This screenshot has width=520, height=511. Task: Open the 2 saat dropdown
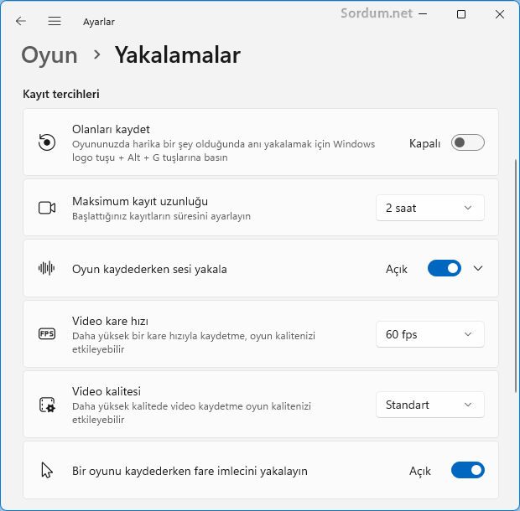[x=429, y=208]
